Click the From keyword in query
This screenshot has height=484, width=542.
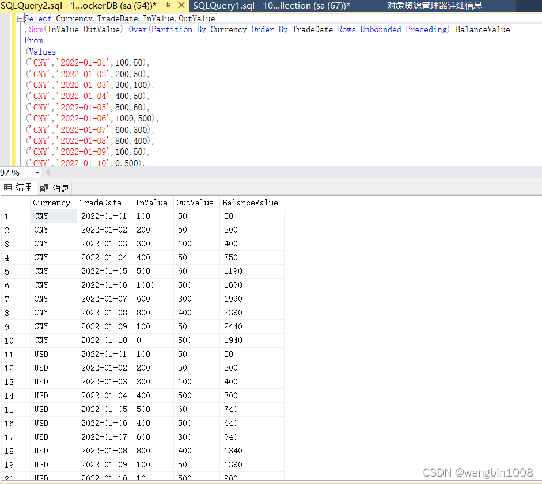tap(33, 40)
